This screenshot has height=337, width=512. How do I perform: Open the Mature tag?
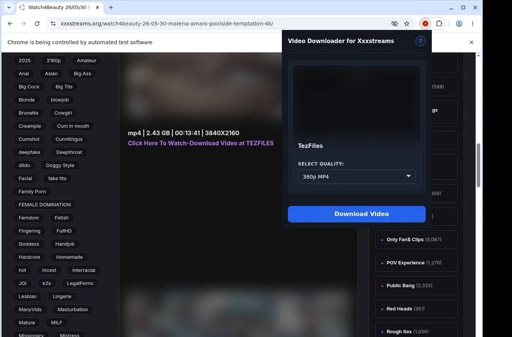27,323
